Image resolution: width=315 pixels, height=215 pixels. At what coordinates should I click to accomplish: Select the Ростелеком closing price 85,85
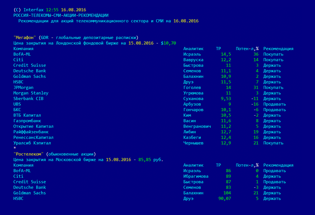[x=145, y=160]
